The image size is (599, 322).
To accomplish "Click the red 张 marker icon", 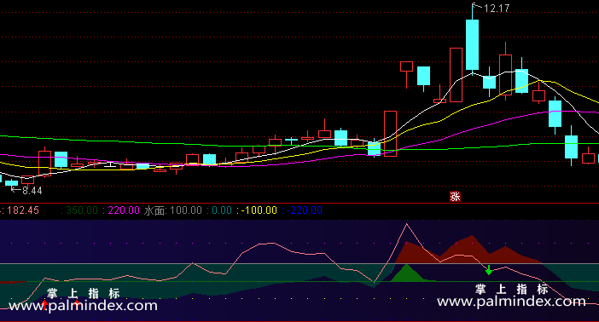I will pos(455,197).
